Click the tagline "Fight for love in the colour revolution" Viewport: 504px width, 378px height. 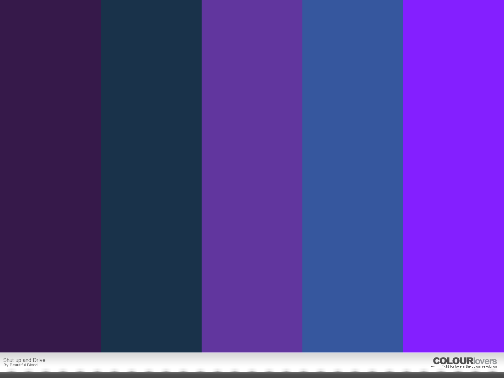point(469,366)
